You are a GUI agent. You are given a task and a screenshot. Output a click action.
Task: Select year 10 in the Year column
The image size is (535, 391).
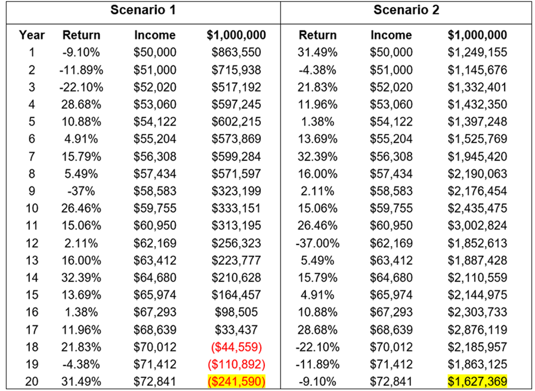point(32,209)
